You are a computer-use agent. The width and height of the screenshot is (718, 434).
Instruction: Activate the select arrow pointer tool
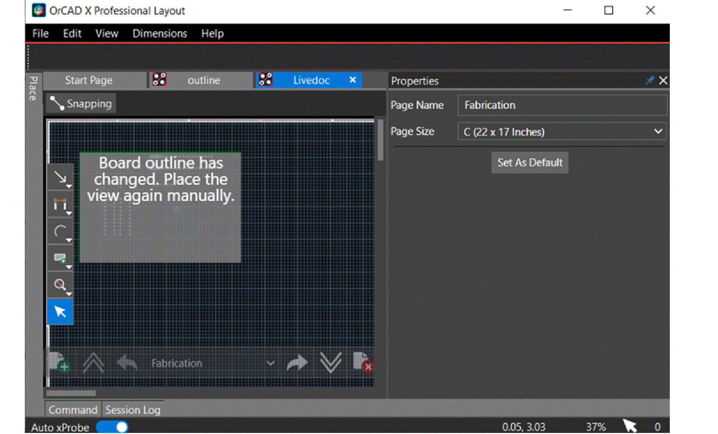[60, 312]
